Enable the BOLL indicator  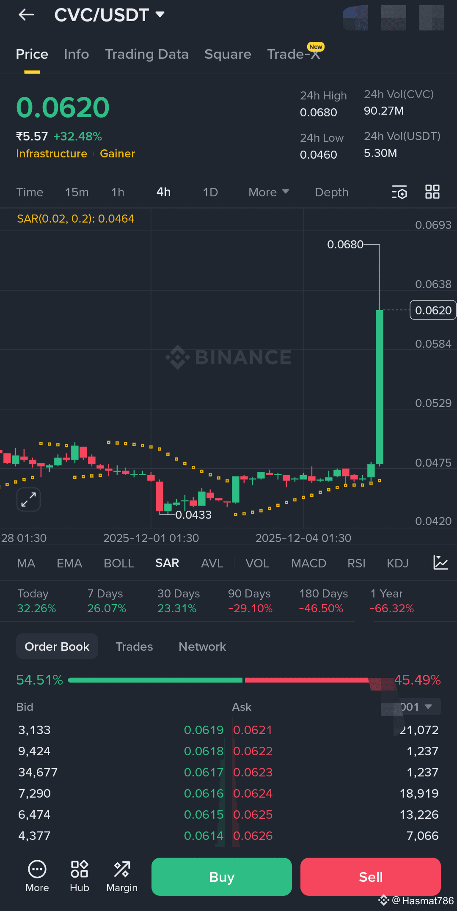119,563
